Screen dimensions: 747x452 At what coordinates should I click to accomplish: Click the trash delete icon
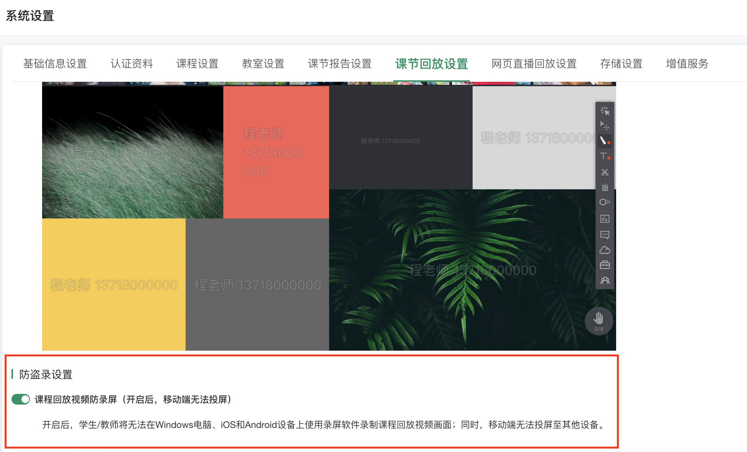pyautogui.click(x=605, y=187)
